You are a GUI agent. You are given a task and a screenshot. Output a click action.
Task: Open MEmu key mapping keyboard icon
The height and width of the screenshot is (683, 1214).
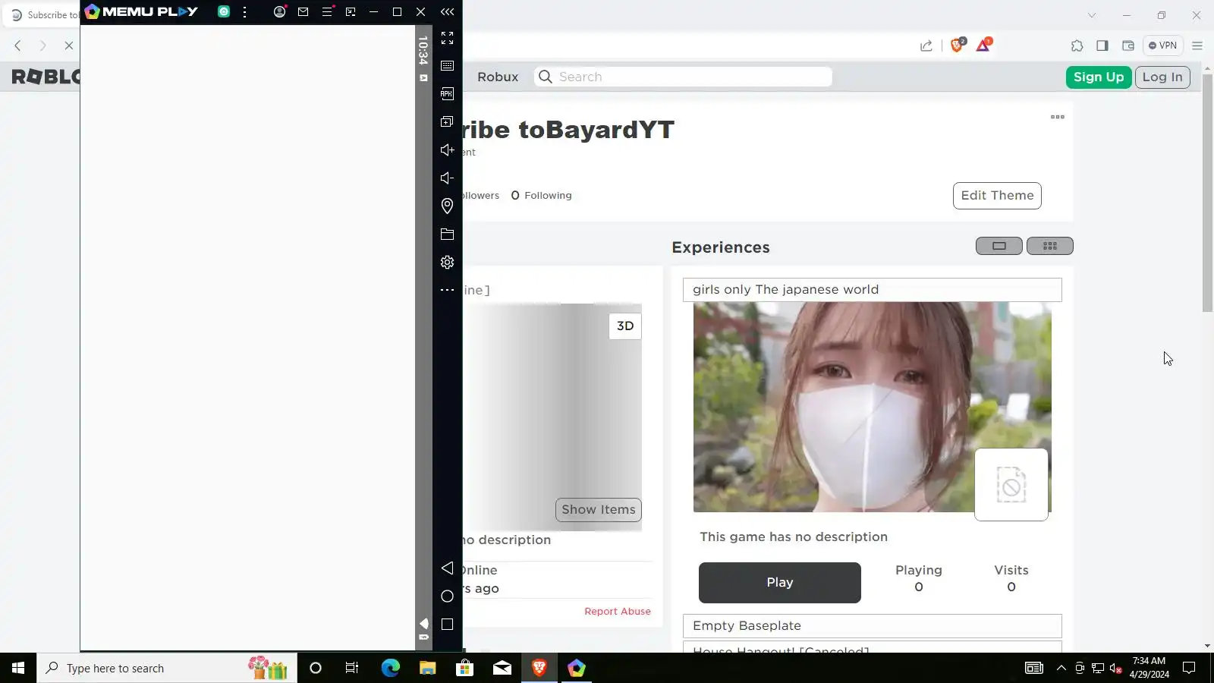coord(447,66)
